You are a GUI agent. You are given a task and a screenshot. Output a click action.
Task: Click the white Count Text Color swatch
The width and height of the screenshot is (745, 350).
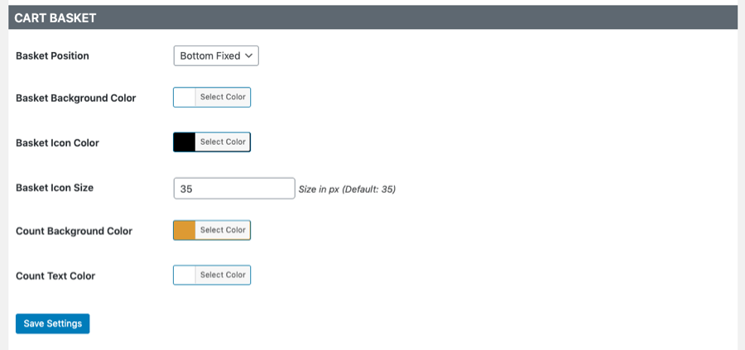point(185,275)
